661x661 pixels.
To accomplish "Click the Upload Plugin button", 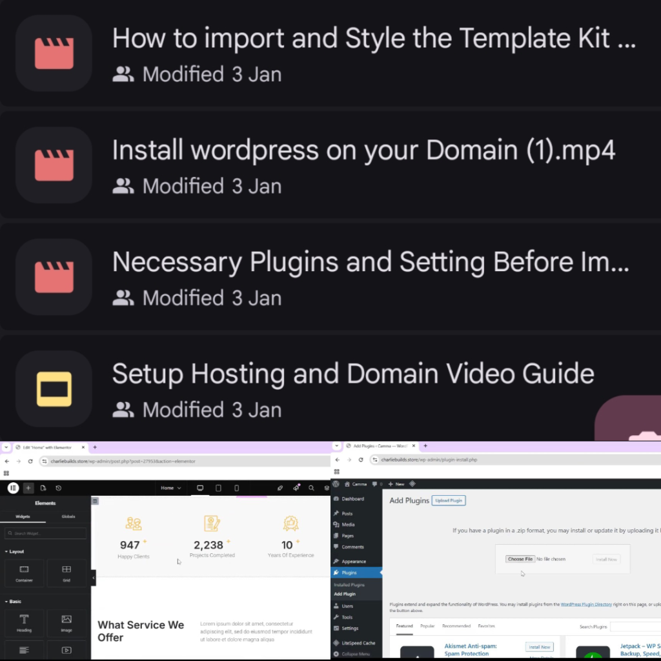I will pyautogui.click(x=448, y=500).
